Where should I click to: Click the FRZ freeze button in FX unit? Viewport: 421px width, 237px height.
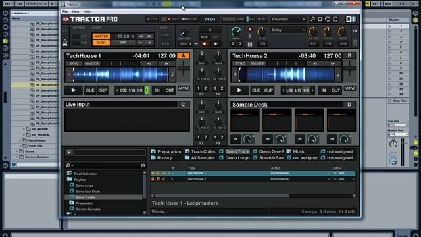(328, 44)
